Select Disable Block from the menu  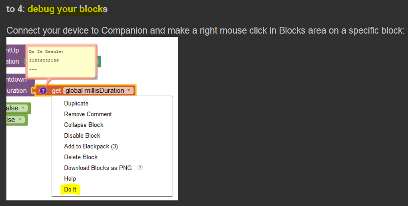coord(82,136)
